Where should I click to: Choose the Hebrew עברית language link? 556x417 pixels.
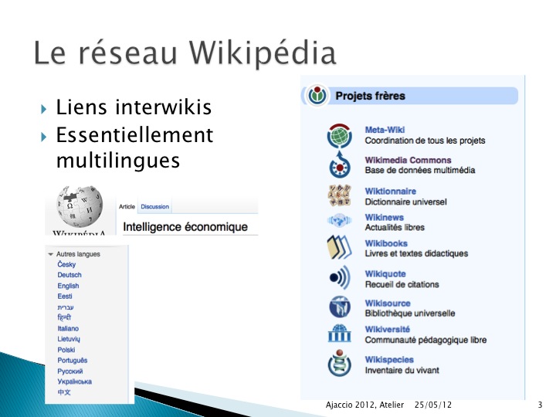tap(66, 307)
